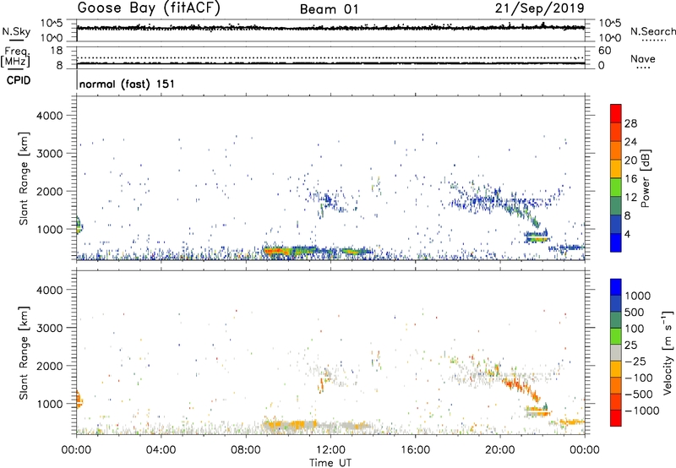Click the Time UT axis title

[330, 463]
